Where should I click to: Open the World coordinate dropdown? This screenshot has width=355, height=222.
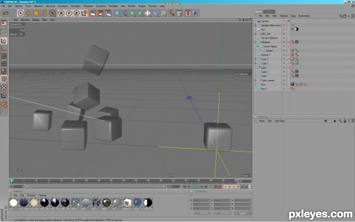201,213
